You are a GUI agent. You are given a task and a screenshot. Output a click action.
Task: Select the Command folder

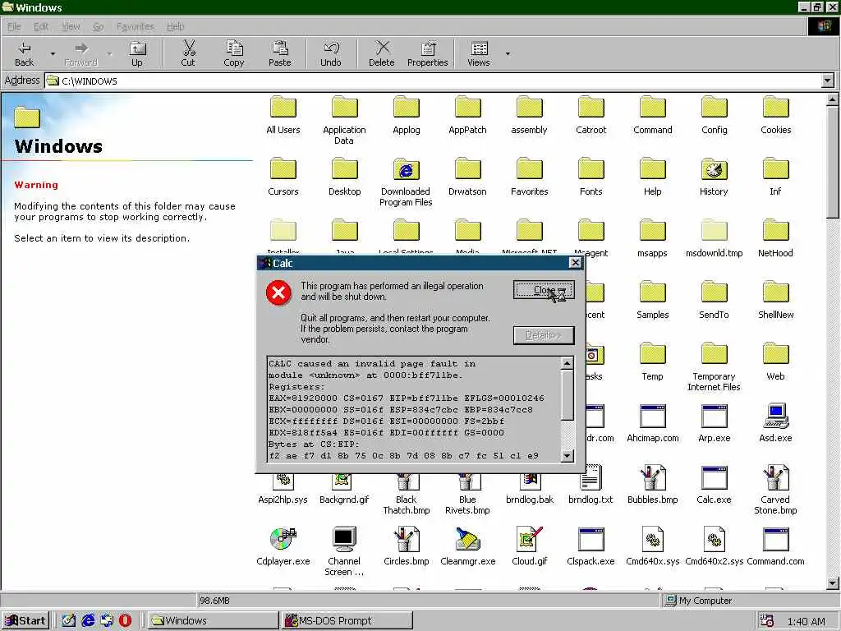653,115
